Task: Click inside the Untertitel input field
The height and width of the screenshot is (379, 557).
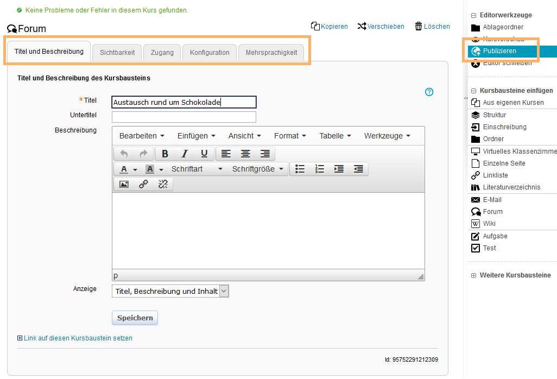Action: pyautogui.click(x=183, y=116)
